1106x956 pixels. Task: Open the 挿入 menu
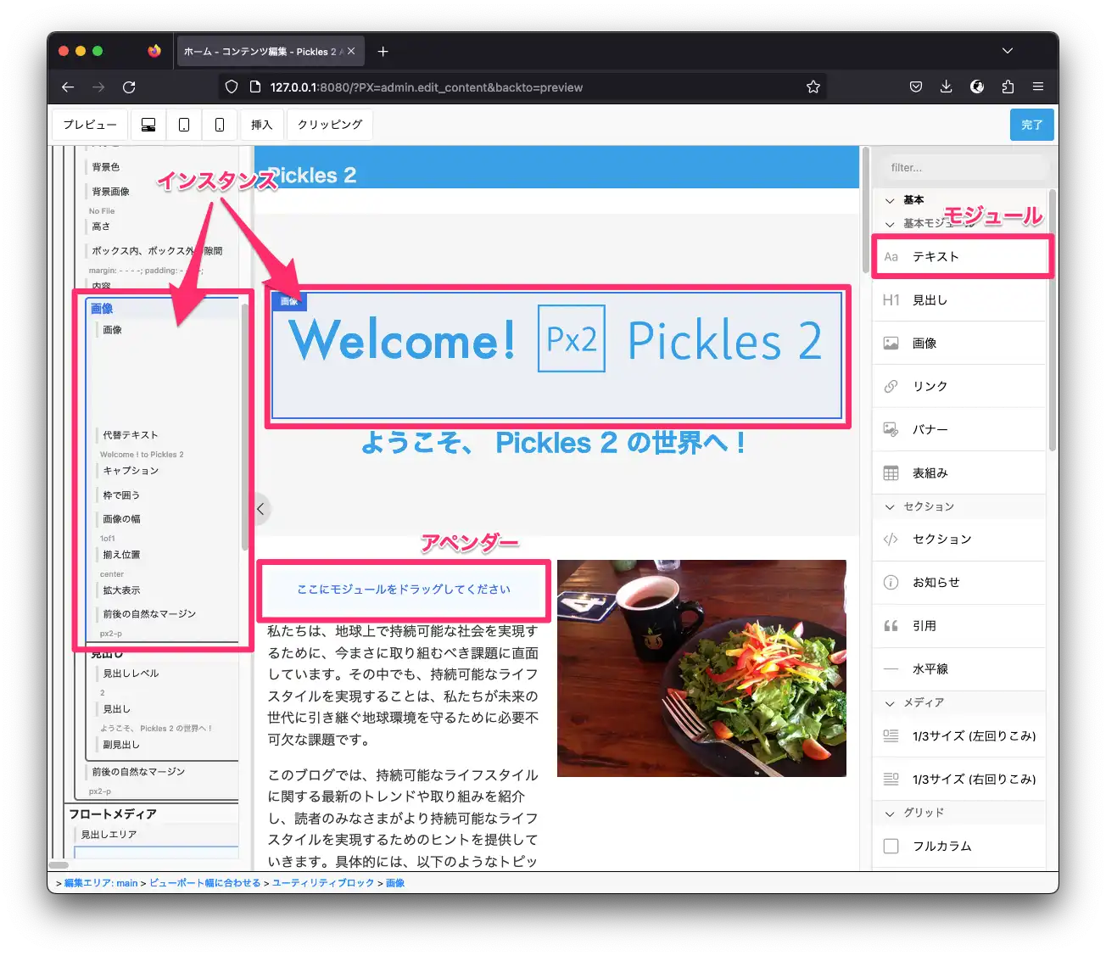coord(261,125)
